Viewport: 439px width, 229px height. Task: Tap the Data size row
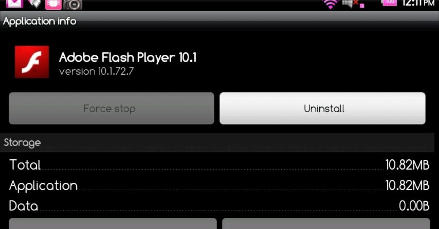click(219, 206)
